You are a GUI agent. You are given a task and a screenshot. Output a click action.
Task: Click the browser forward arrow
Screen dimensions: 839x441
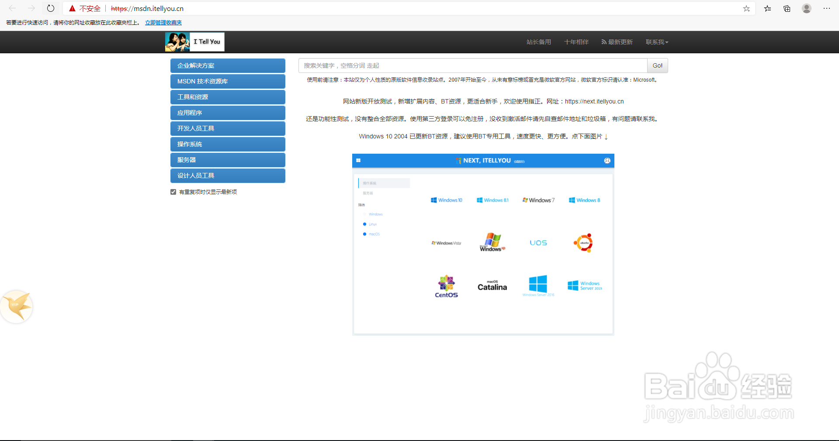click(31, 8)
